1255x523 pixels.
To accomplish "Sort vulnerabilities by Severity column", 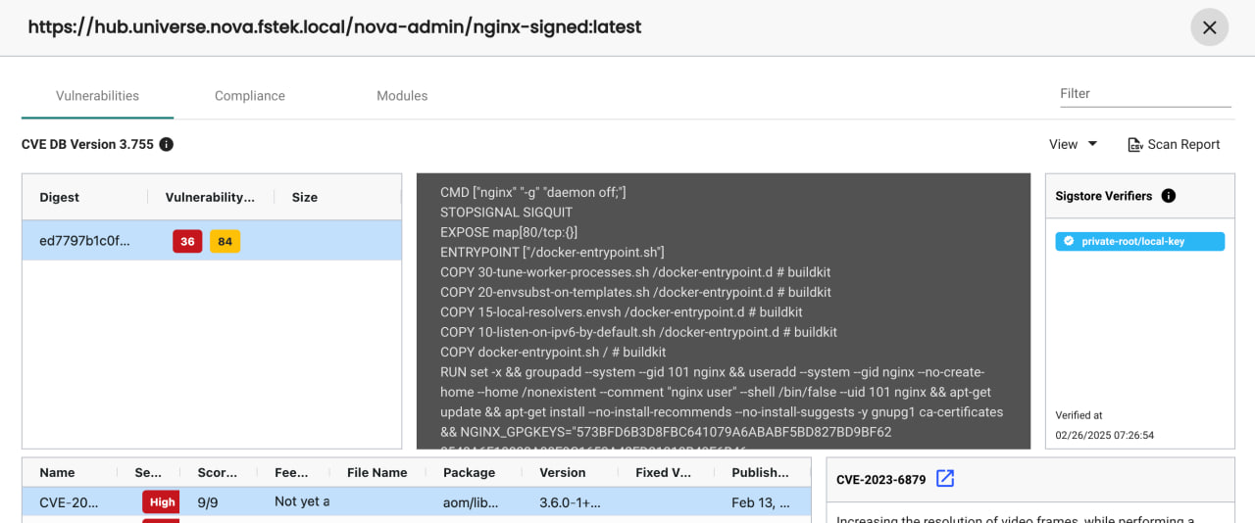I will [x=149, y=472].
